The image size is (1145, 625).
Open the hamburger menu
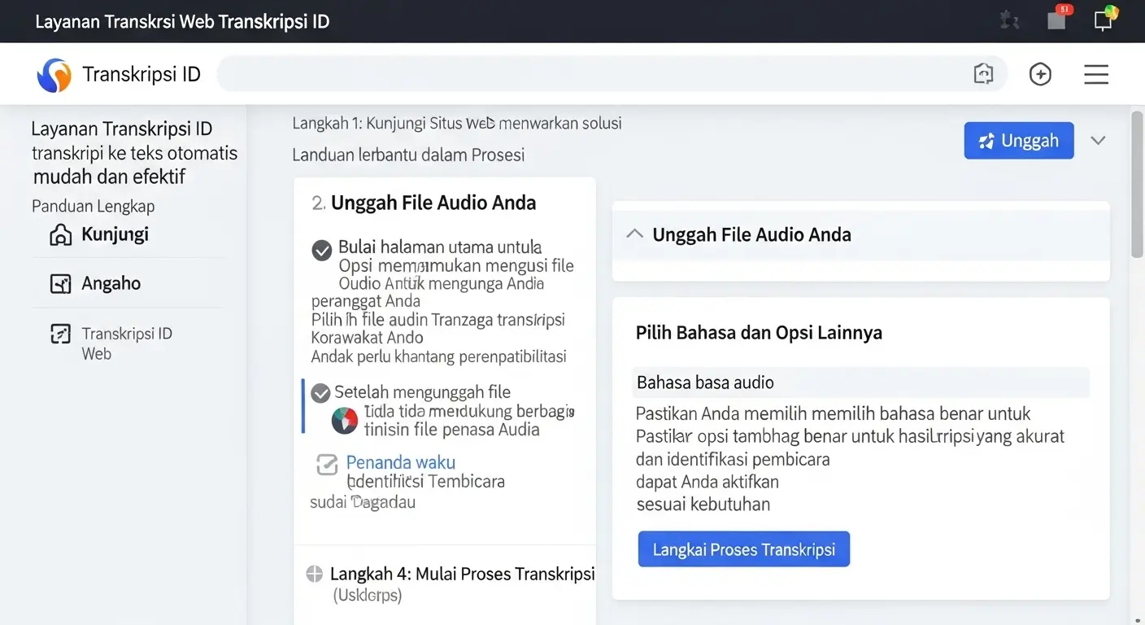click(1096, 75)
